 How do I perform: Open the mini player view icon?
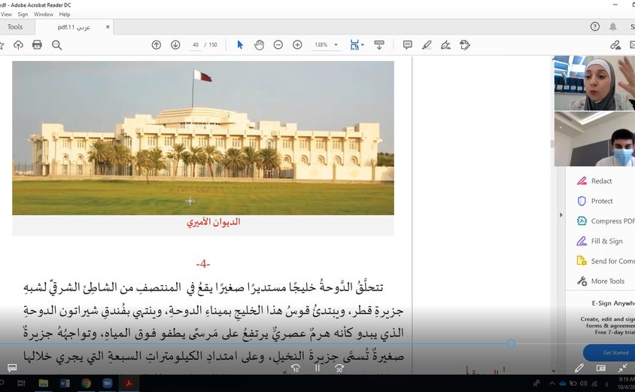[x=601, y=368]
